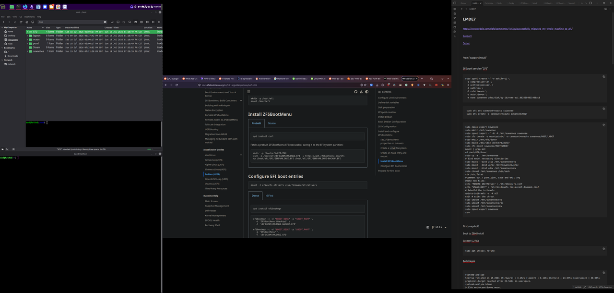Go to 'ZFS pool creation' in docs contents
Screen dimensions: 614x293
(387, 112)
